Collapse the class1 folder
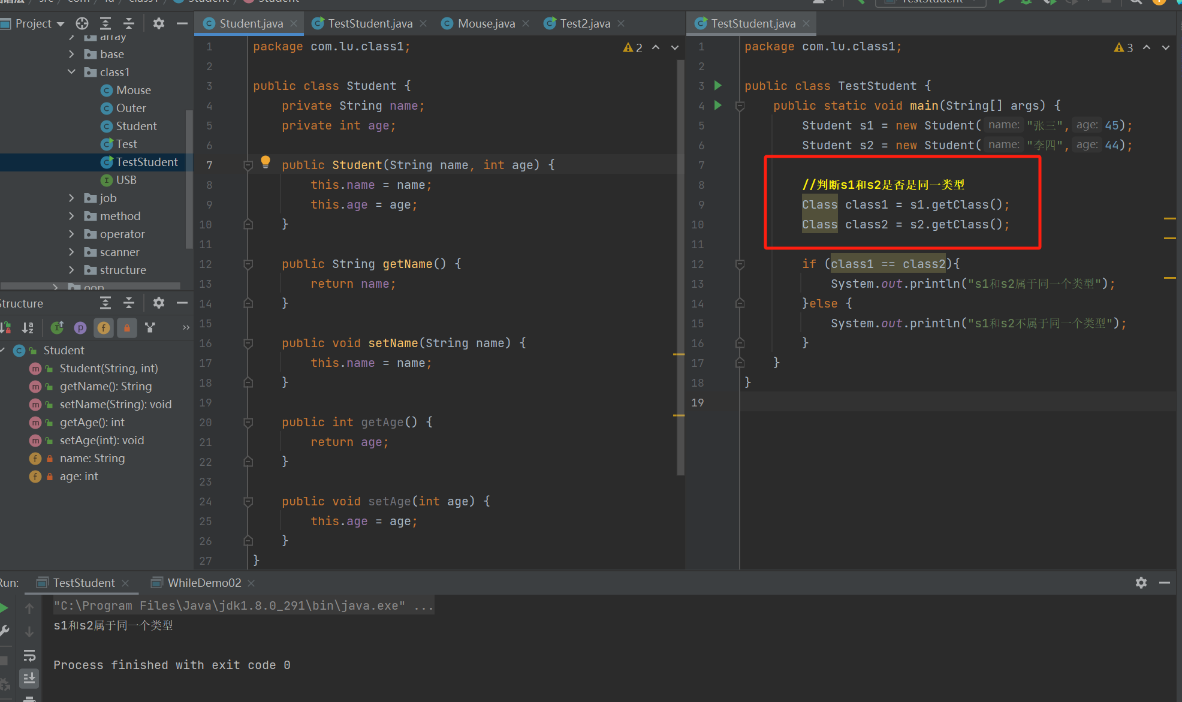Image resolution: width=1182 pixels, height=702 pixels. tap(71, 72)
